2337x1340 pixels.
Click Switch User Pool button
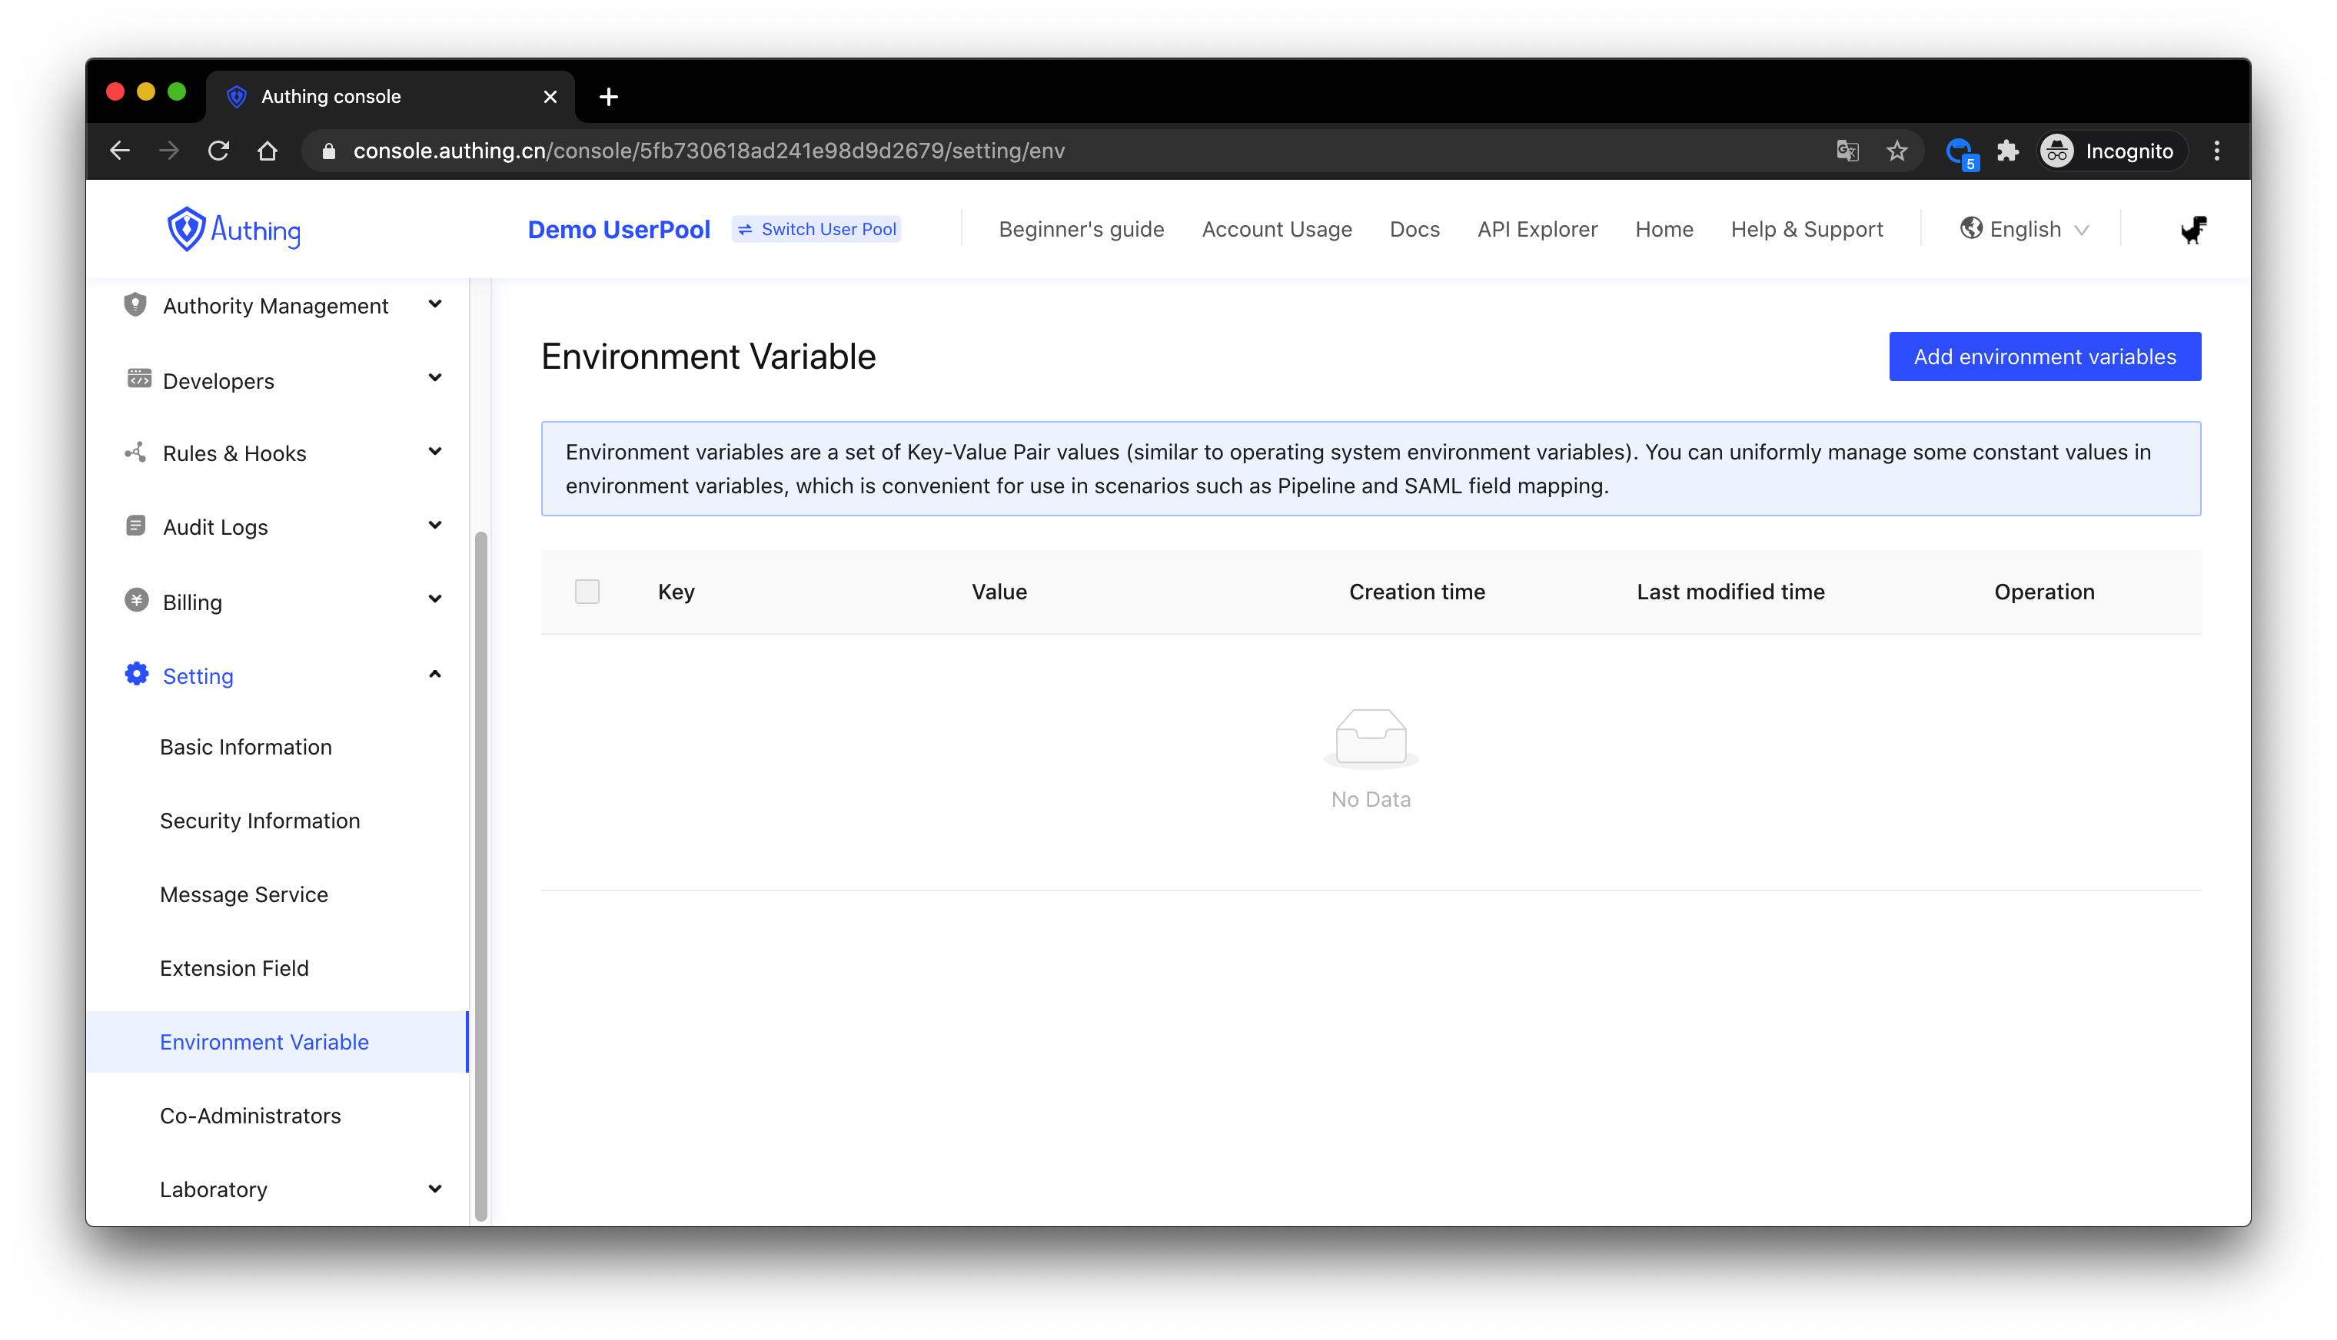[816, 229]
